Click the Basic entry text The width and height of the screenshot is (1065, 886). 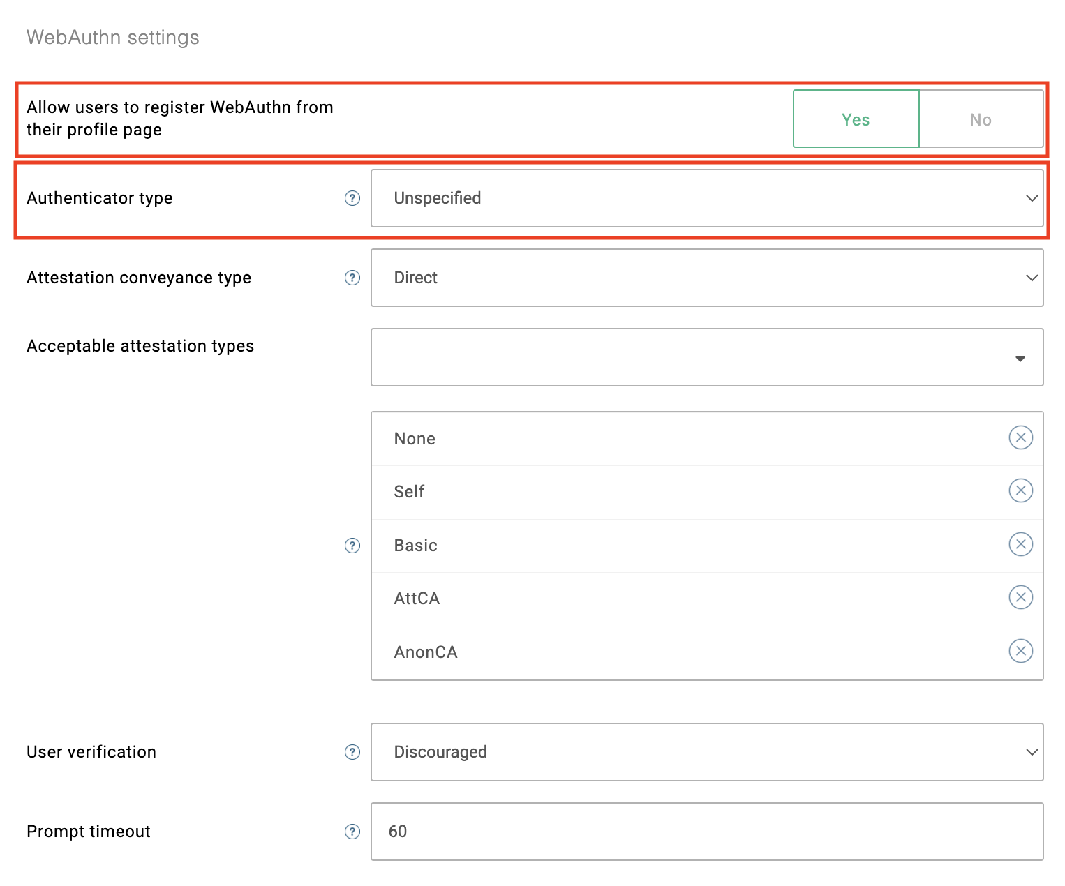point(415,546)
